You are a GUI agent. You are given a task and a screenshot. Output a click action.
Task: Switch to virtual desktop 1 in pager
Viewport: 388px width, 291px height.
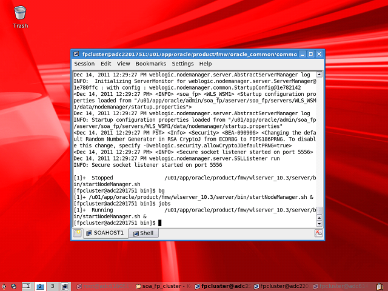click(27, 286)
